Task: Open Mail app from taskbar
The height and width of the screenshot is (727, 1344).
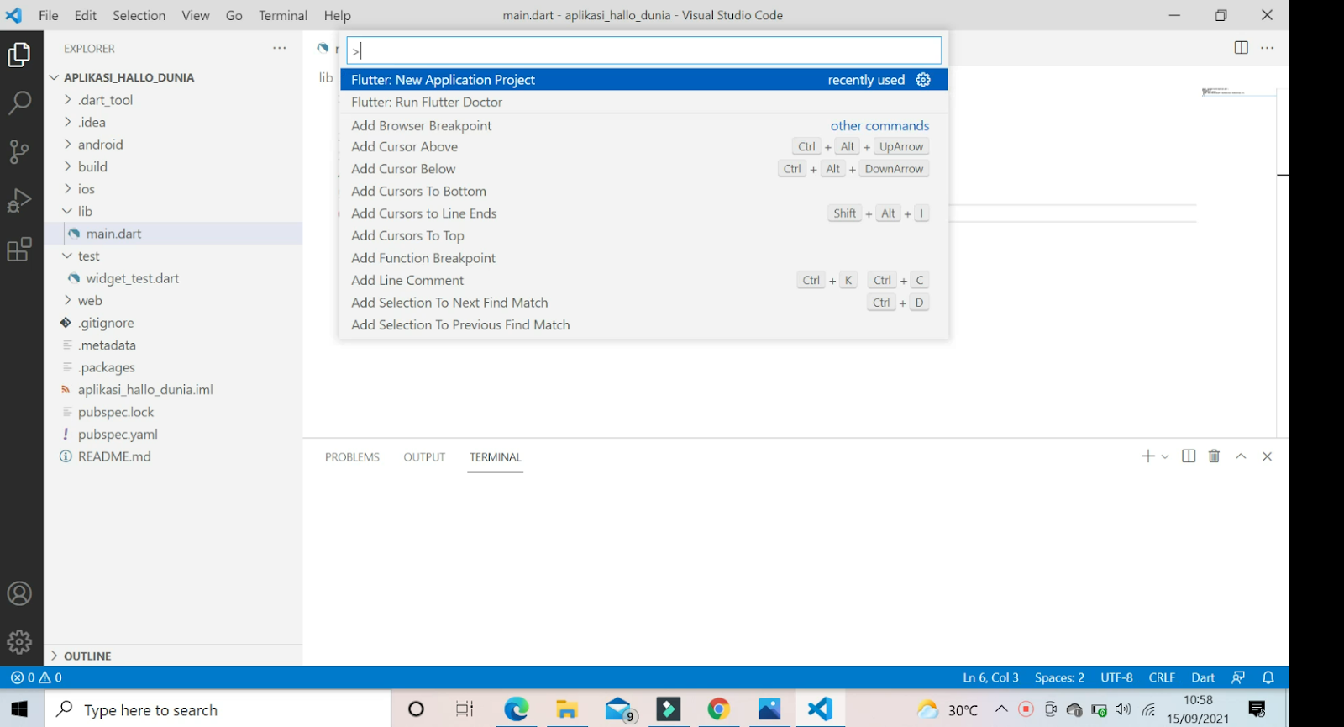Action: click(619, 709)
